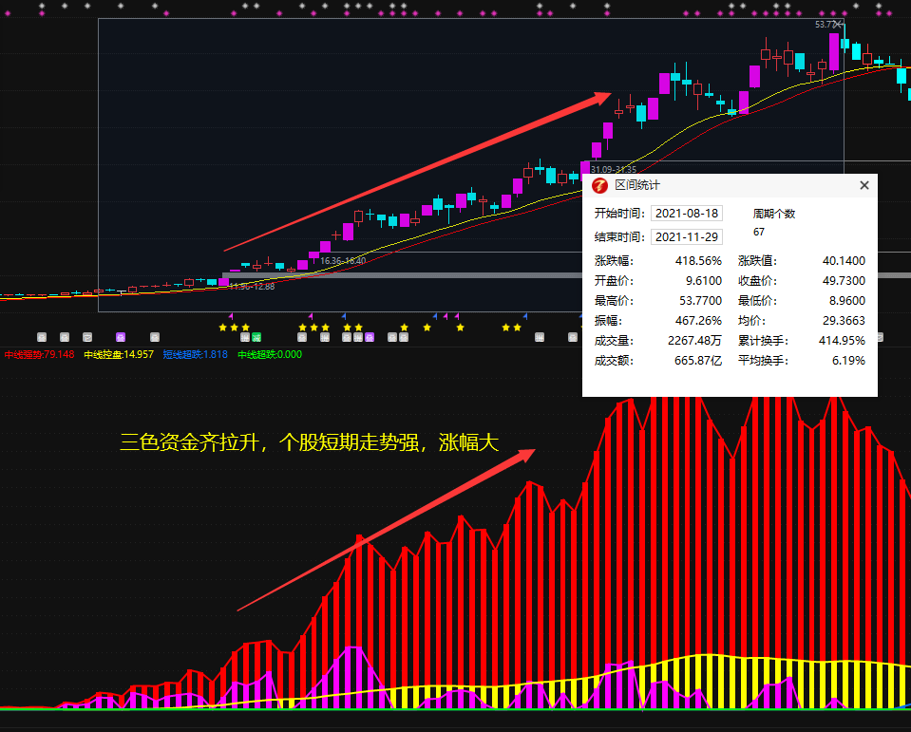Click the 中线控盘 indicator label
The height and width of the screenshot is (732, 911).
tap(119, 354)
